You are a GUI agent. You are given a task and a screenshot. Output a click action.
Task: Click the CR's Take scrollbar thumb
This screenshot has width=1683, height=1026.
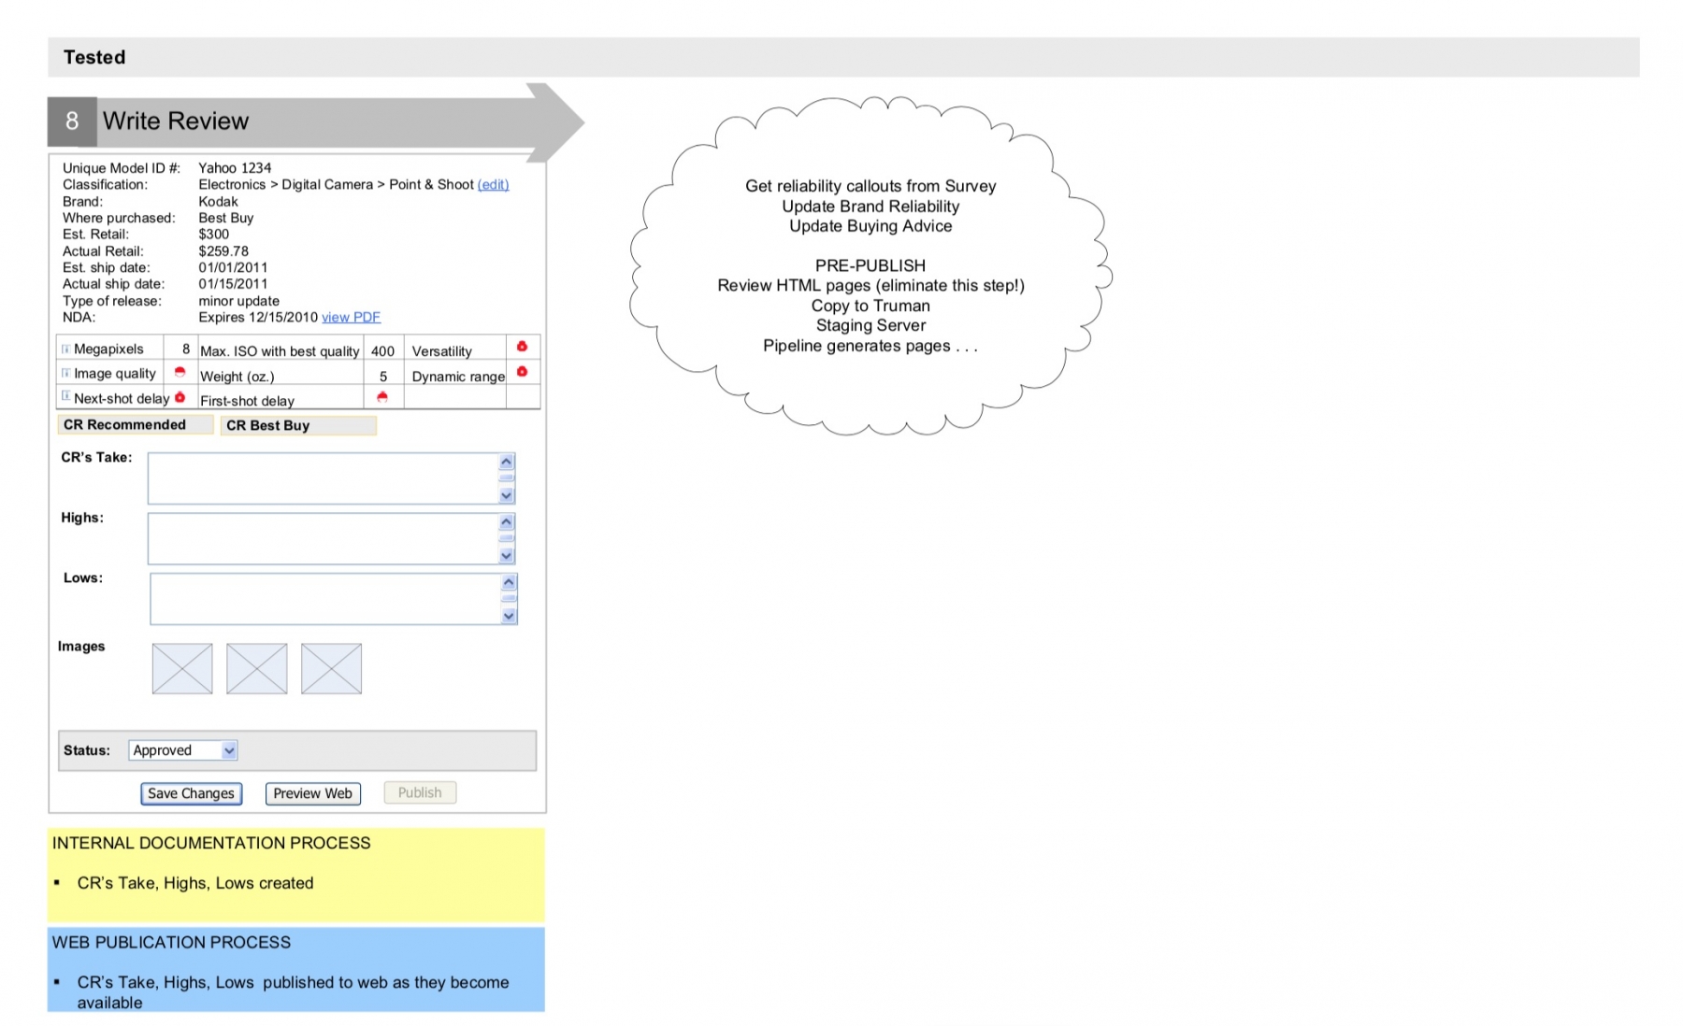(506, 477)
